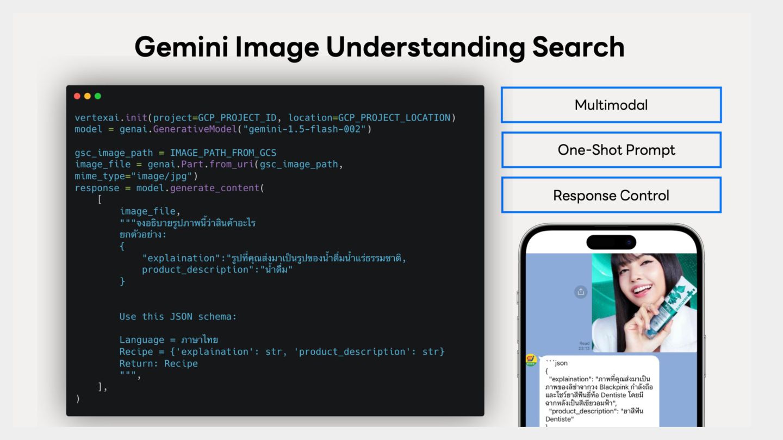The height and width of the screenshot is (440, 783).
Task: Open the Lisa toothpaste photo in chat
Action: click(644, 303)
